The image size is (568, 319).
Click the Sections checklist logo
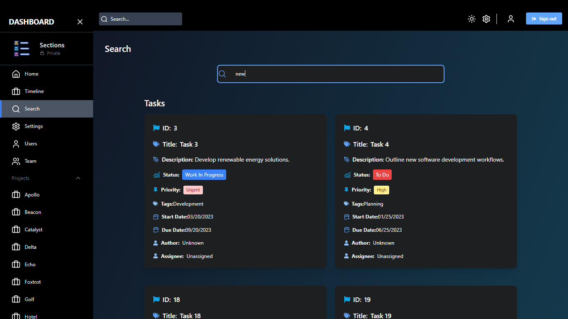point(22,49)
